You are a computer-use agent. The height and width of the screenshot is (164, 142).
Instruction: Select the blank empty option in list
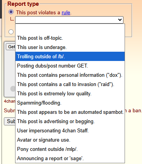70,29
